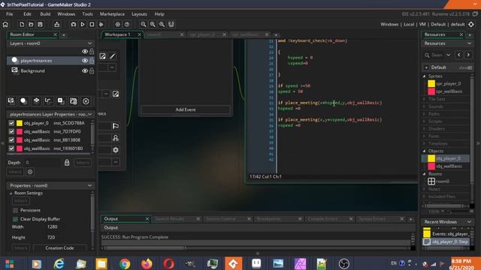Viewport: 481px width, 270px height.
Task: Lock the playerInstances layer
Action: point(92,61)
